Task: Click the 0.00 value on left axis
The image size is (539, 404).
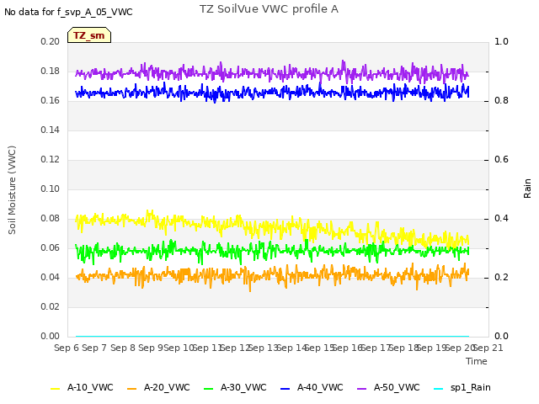Action: click(51, 336)
